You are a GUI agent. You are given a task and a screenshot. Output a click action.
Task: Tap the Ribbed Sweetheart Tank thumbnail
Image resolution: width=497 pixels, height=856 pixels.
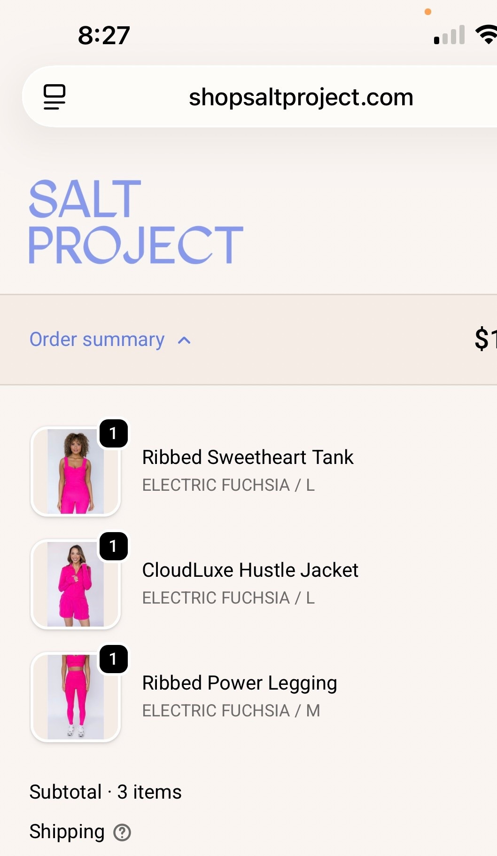pyautogui.click(x=75, y=471)
